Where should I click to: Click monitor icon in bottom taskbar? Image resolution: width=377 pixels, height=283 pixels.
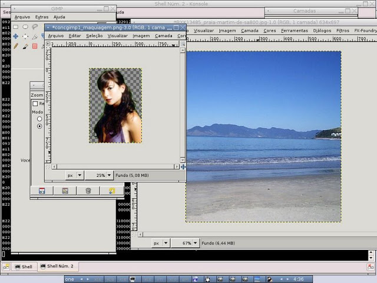pos(132,279)
